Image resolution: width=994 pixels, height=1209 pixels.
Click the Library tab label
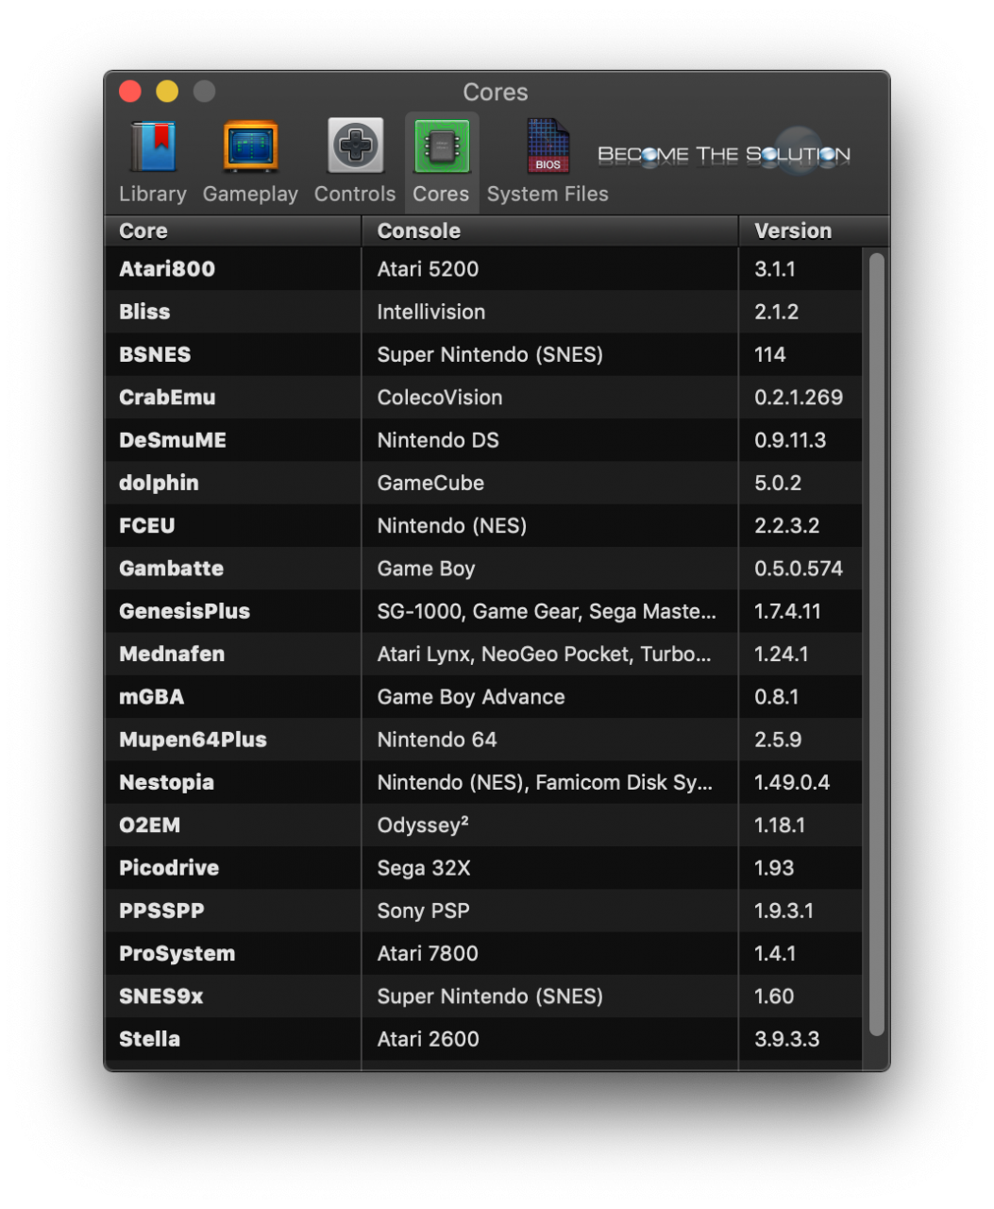click(x=153, y=194)
